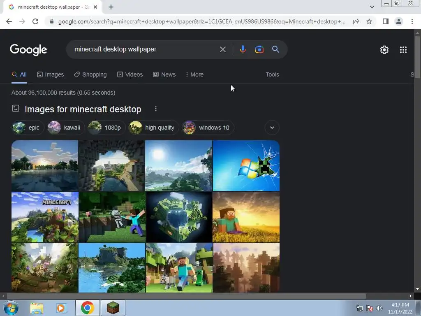Expand more image filter chips
Screen dimensions: 421x316
pyautogui.click(x=272, y=128)
